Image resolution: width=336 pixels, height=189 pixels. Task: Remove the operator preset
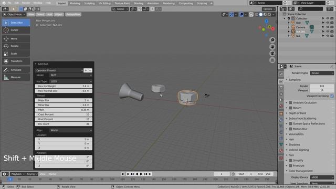90,70
